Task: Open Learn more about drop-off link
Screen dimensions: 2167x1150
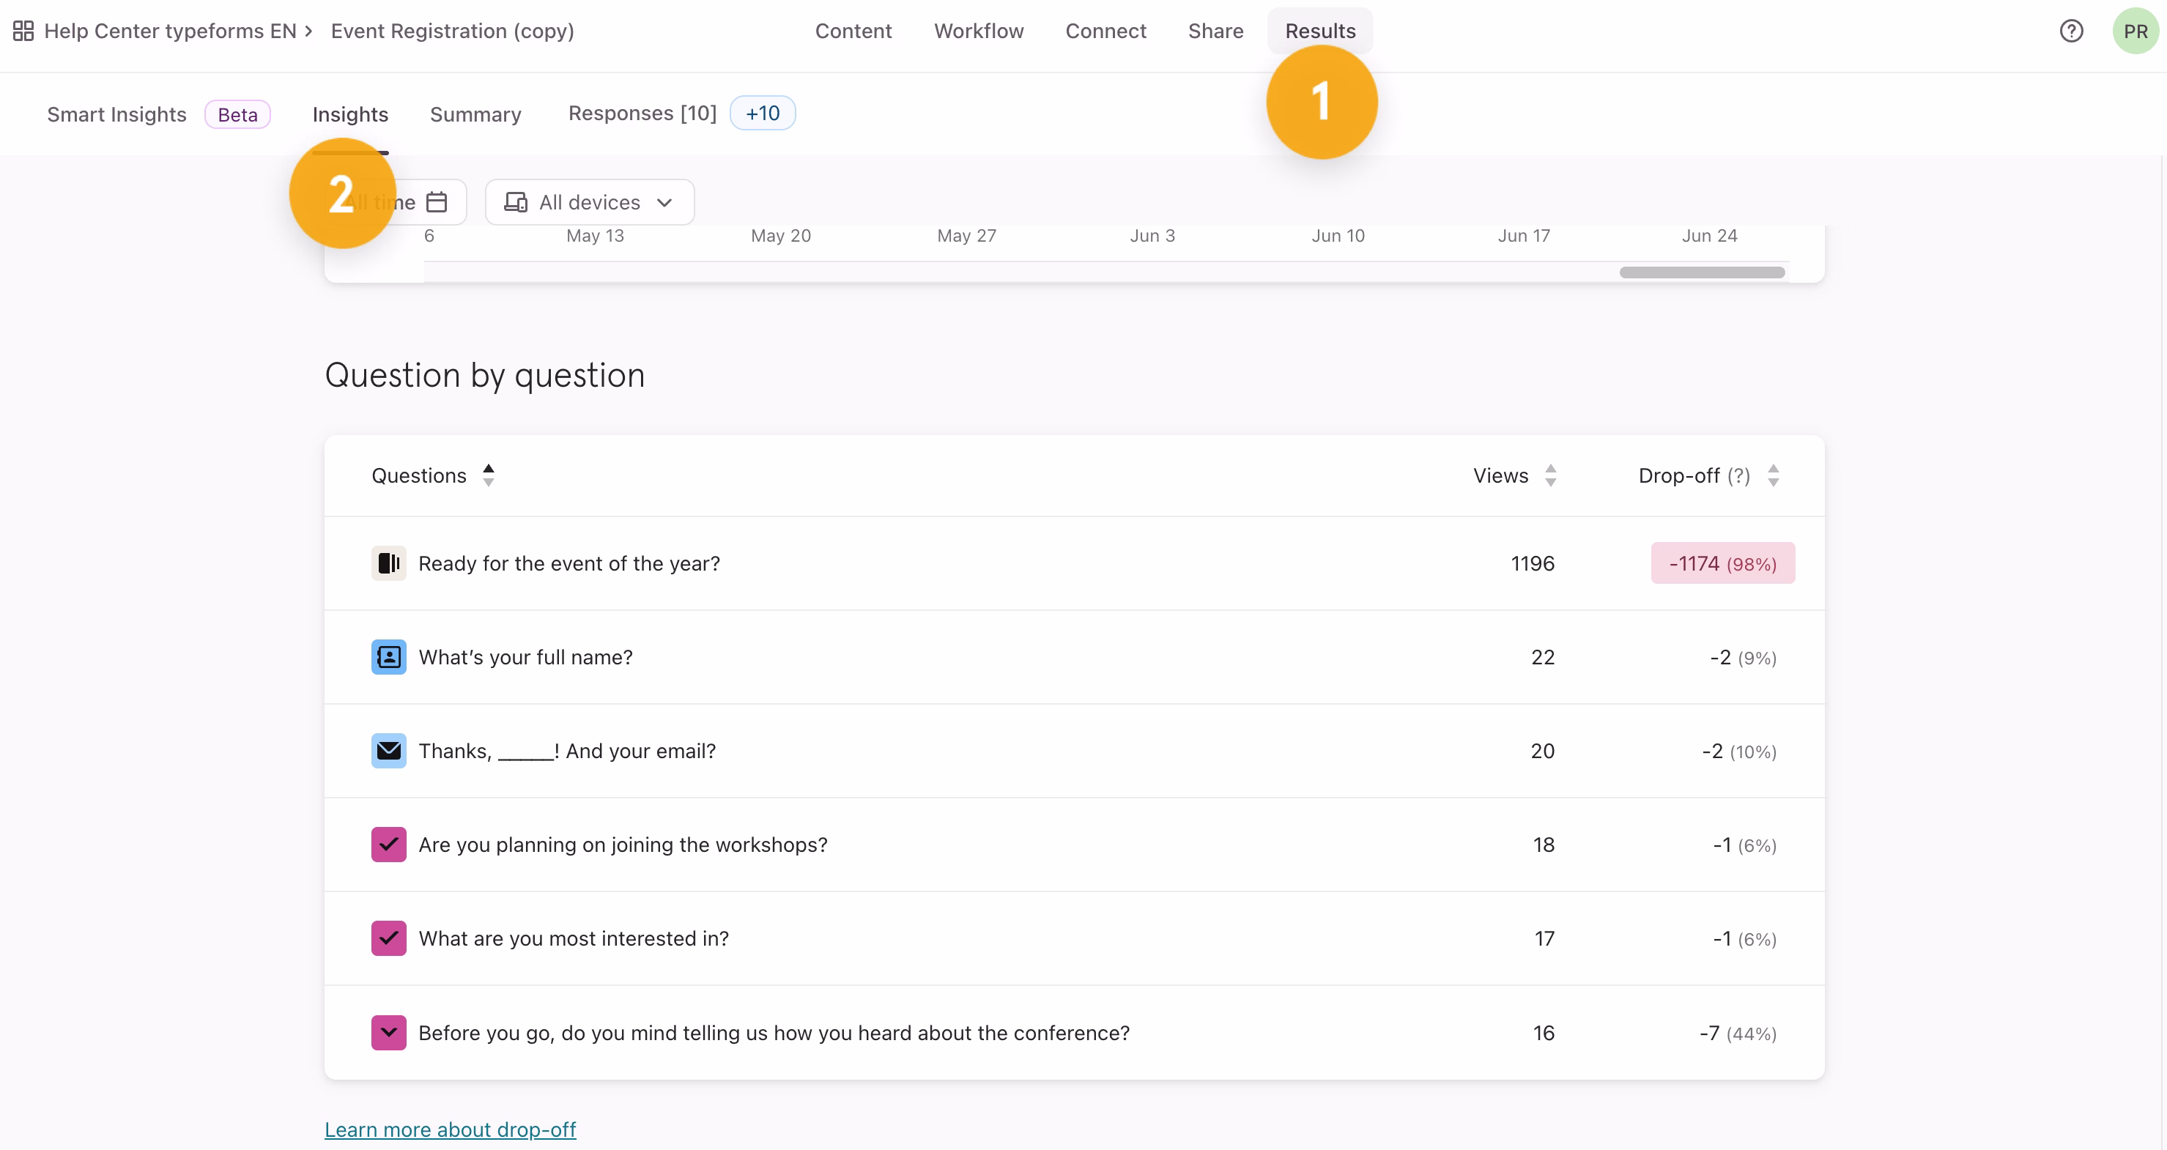Action: click(x=450, y=1129)
